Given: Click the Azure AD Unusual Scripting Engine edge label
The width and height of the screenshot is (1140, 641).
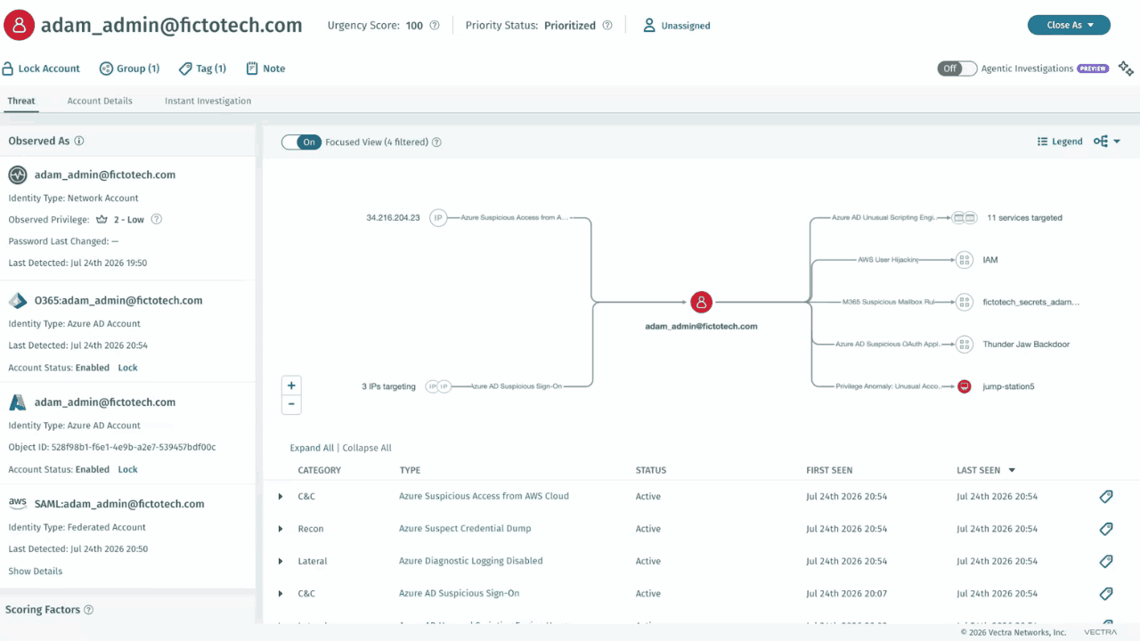Looking at the screenshot, I should (883, 217).
